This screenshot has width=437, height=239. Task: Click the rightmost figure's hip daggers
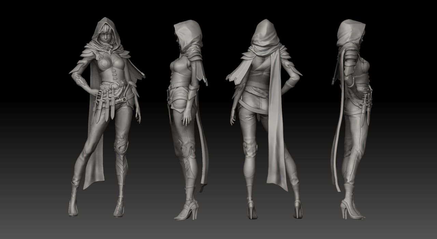[366, 109]
